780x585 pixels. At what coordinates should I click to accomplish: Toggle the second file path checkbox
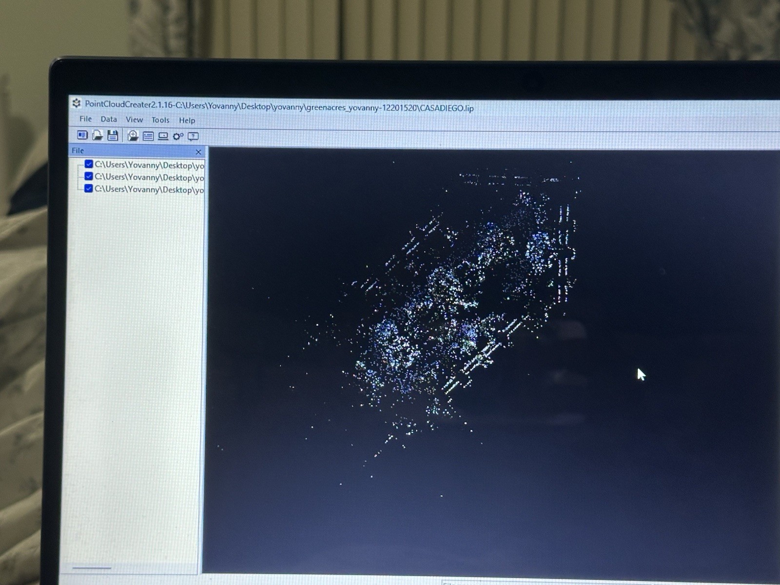[89, 176]
